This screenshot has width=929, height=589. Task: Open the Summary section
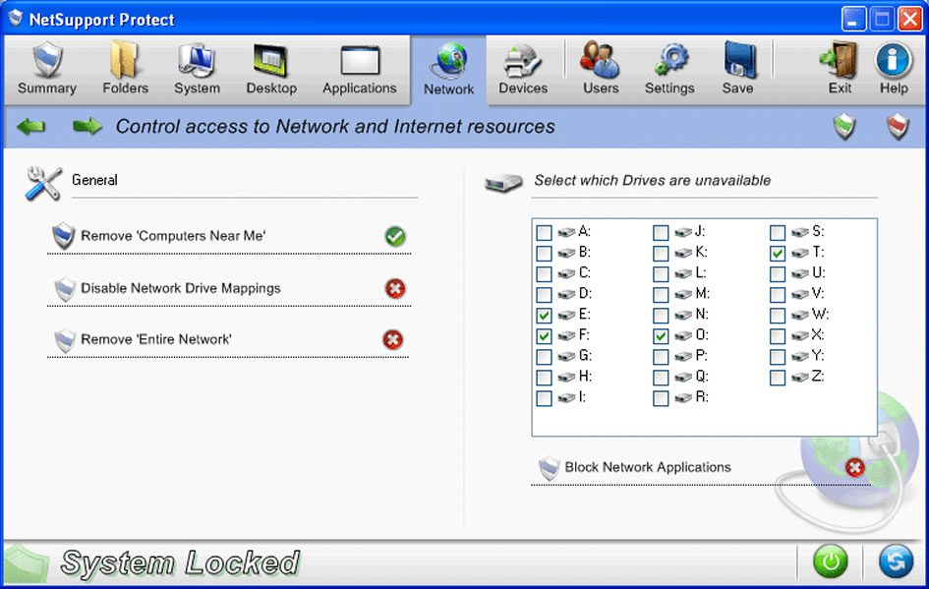point(47,70)
